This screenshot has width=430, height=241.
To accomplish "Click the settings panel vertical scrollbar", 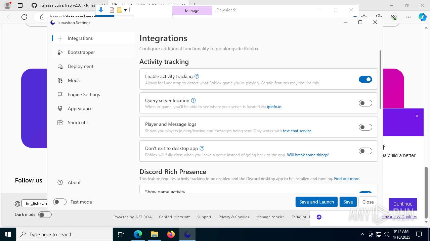I will point(380,79).
